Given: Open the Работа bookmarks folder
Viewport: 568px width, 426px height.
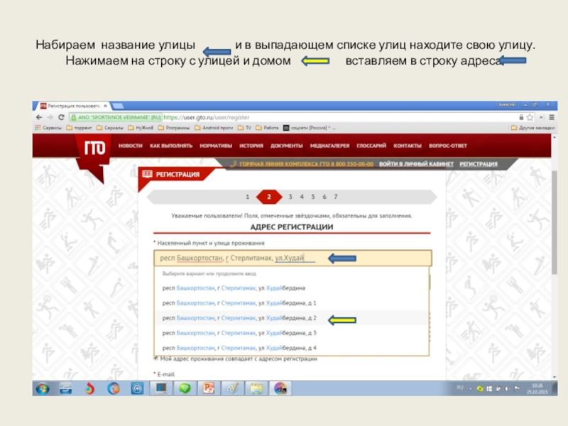Looking at the screenshot, I should (267, 128).
